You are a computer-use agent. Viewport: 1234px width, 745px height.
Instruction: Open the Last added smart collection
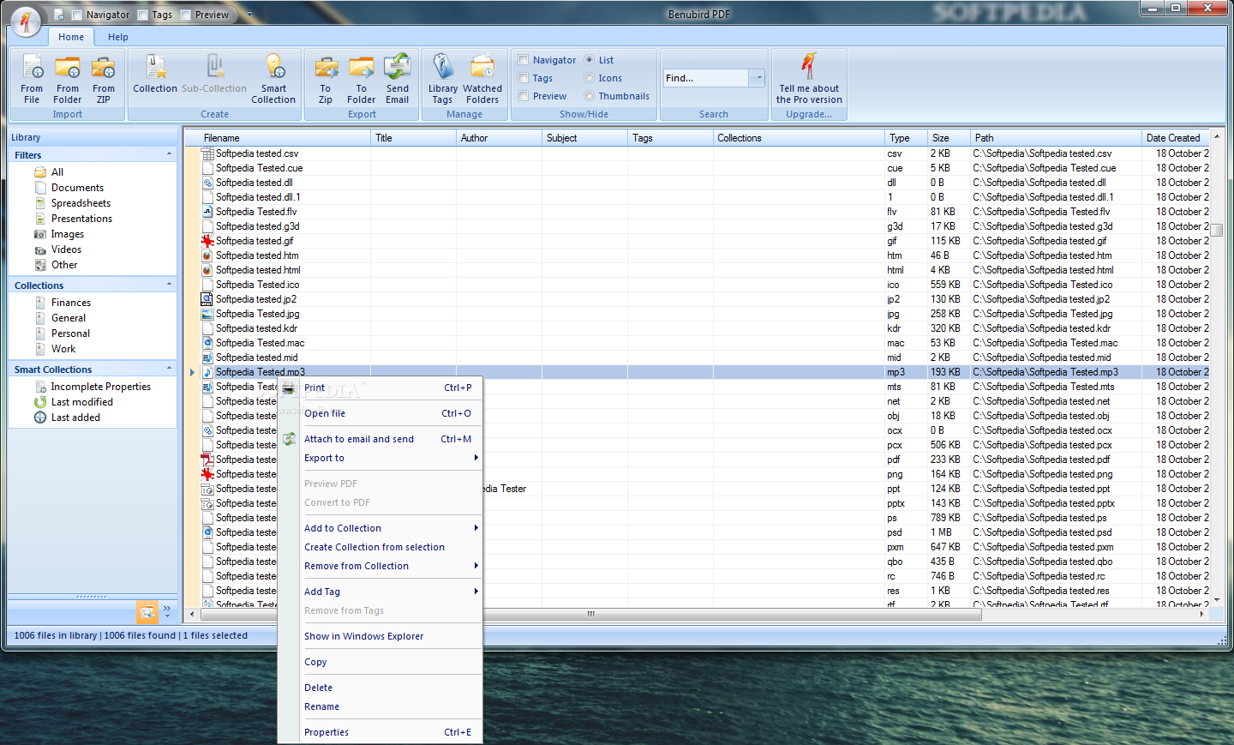click(x=75, y=418)
